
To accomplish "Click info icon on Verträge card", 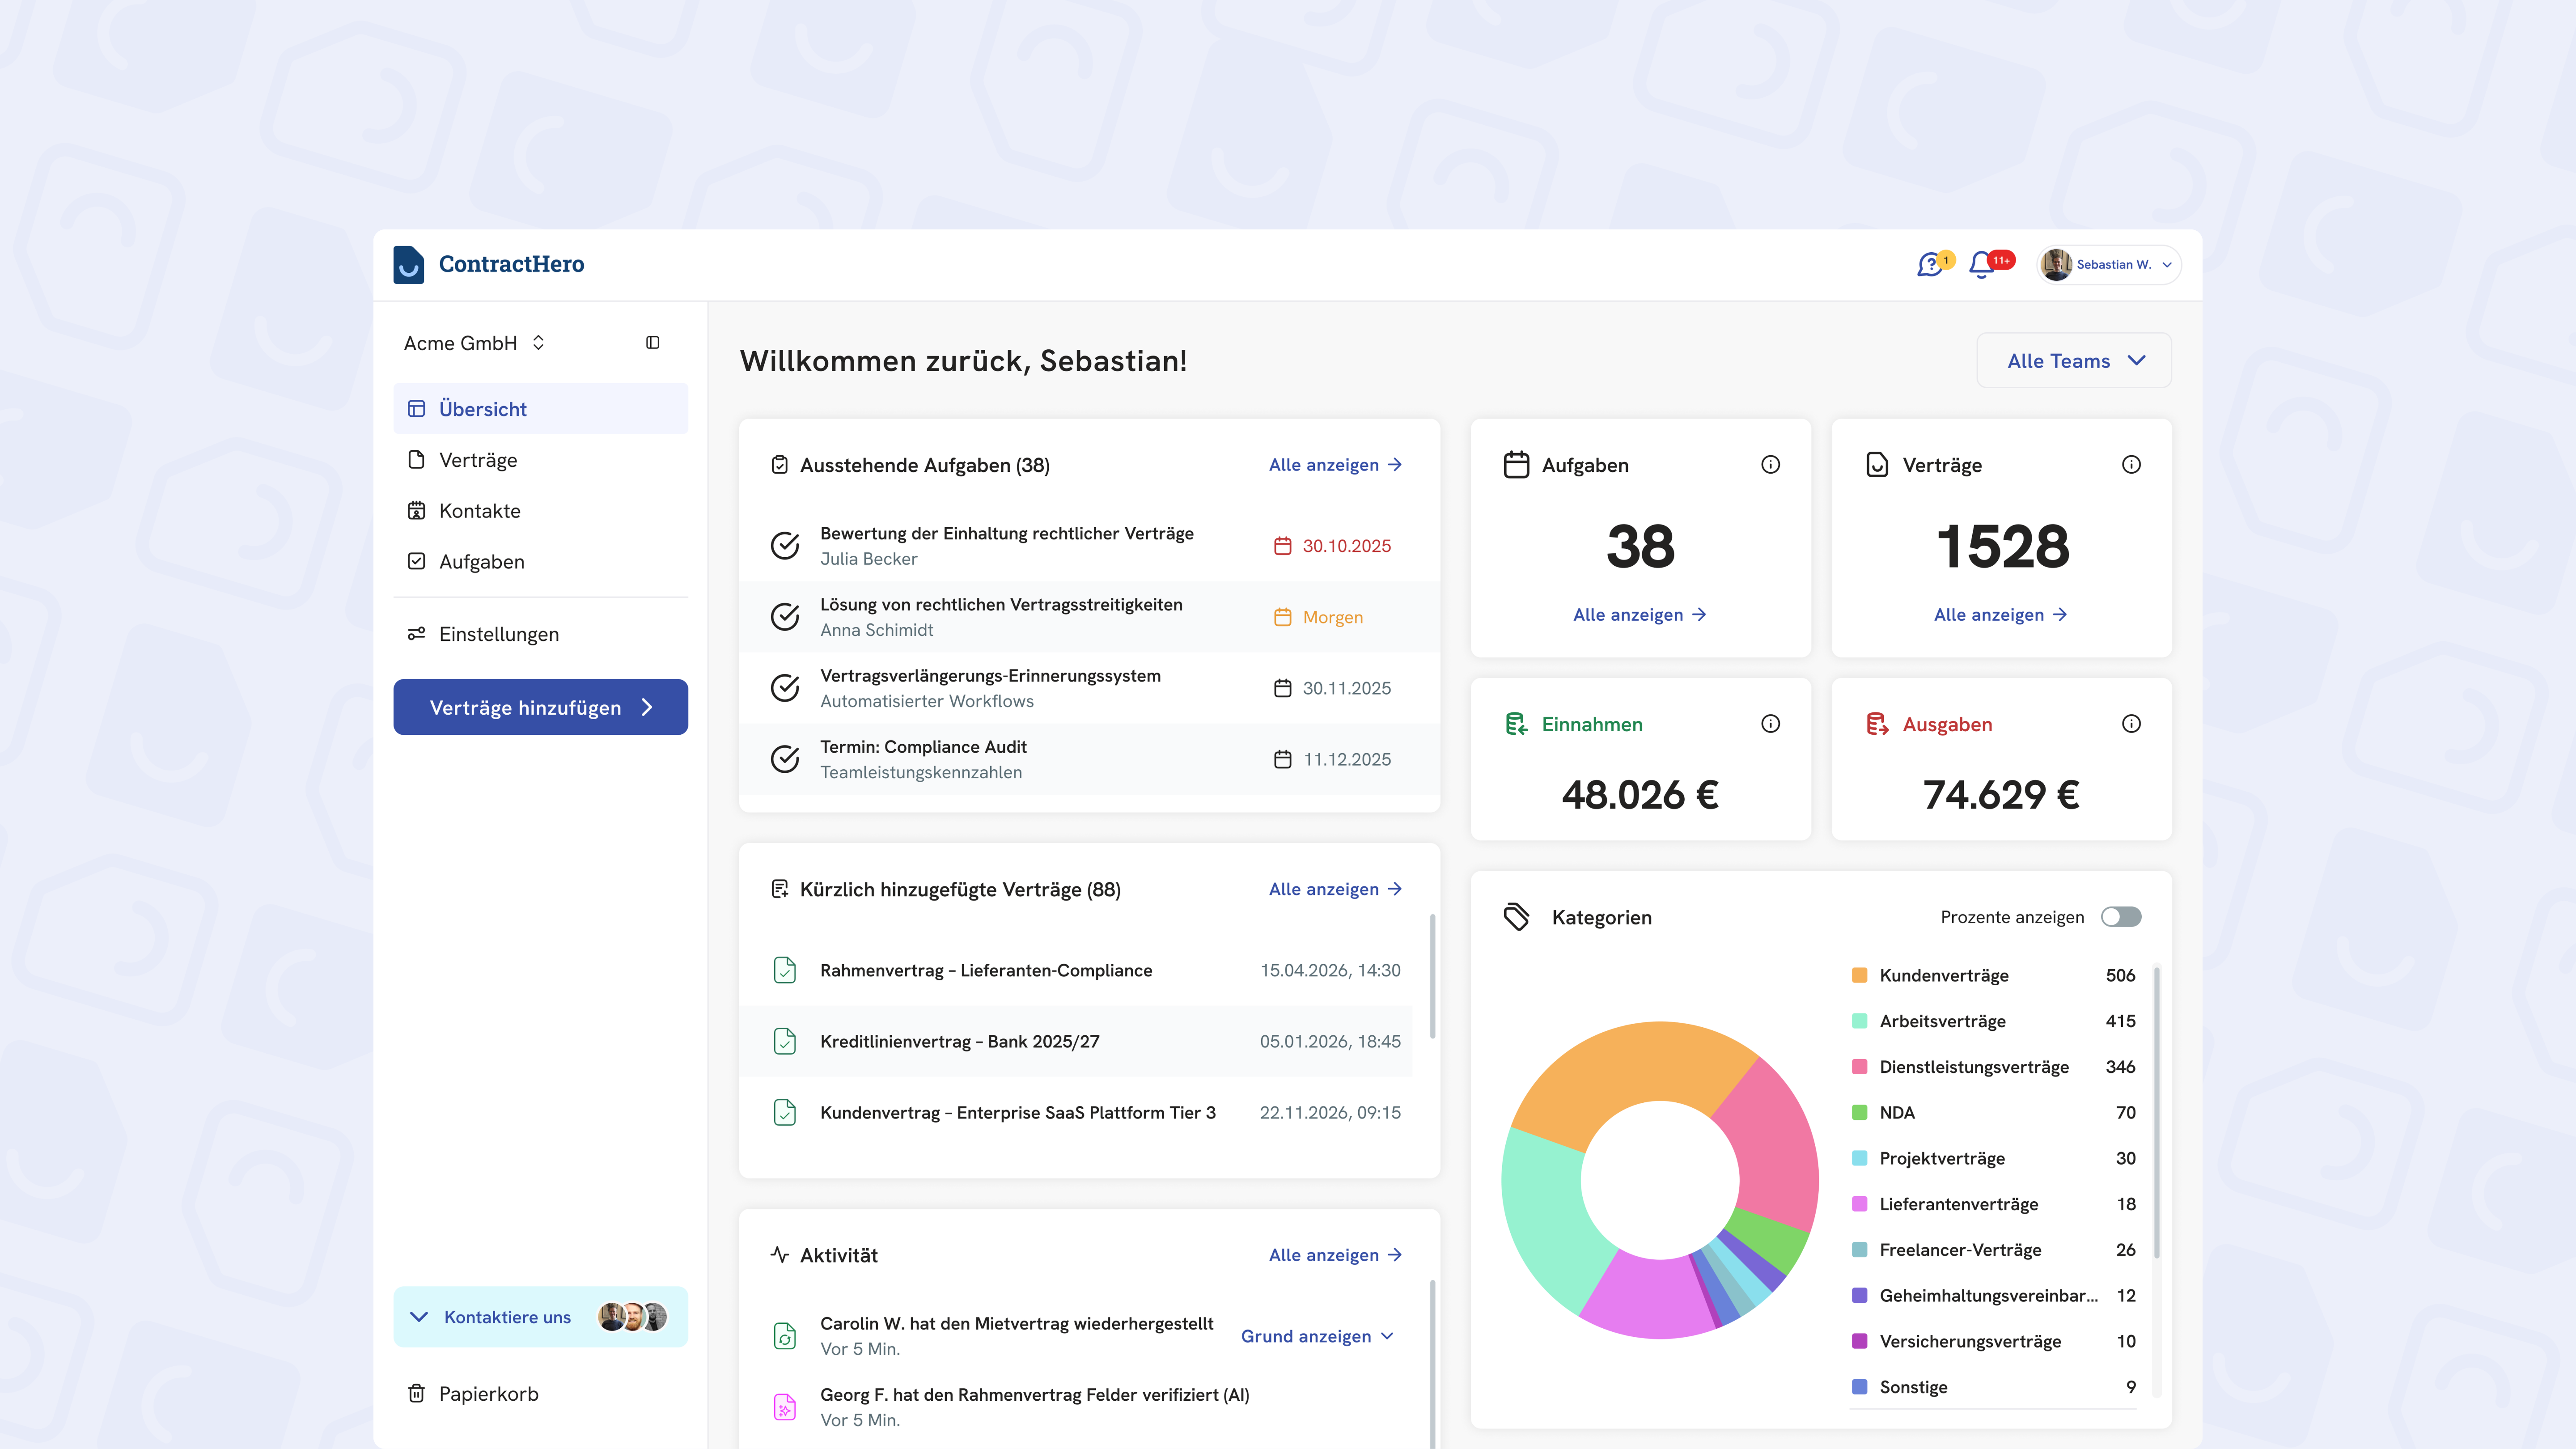I will (2131, 465).
